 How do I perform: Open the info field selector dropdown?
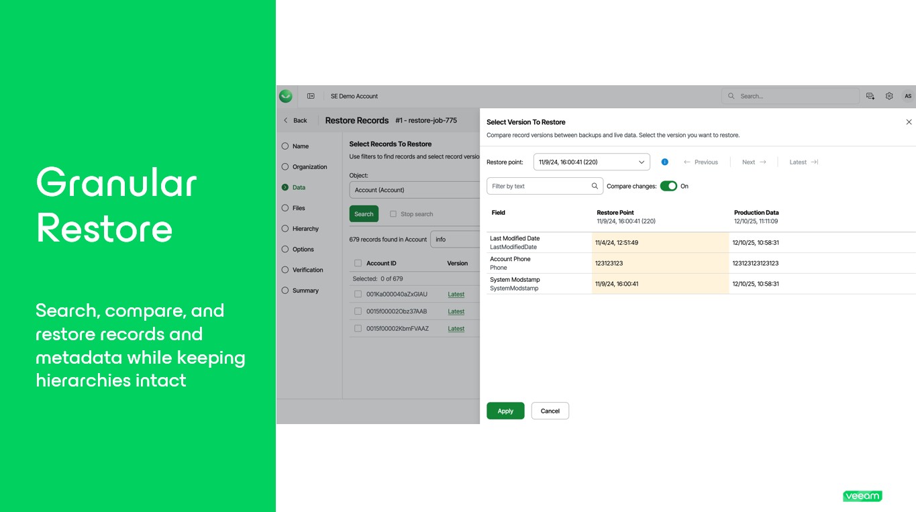[x=454, y=239]
